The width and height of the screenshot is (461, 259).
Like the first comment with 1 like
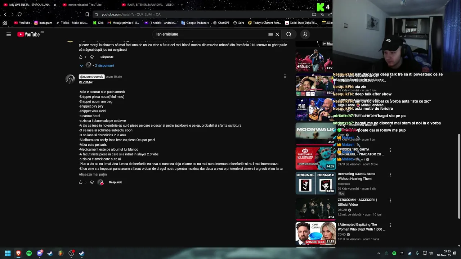click(81, 57)
